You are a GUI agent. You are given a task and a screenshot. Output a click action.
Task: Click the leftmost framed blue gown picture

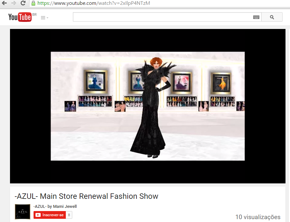coord(96,82)
